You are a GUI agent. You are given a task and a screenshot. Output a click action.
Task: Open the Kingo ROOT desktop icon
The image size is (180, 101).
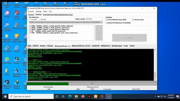(x=7, y=49)
